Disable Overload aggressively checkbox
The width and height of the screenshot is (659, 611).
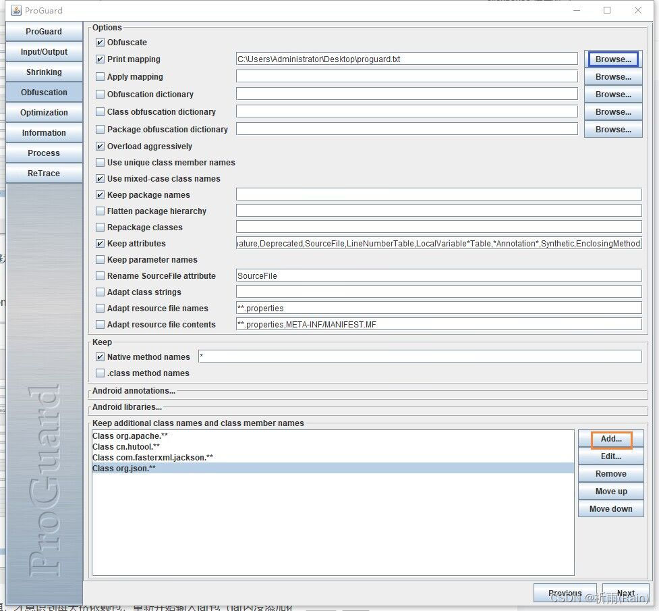100,147
